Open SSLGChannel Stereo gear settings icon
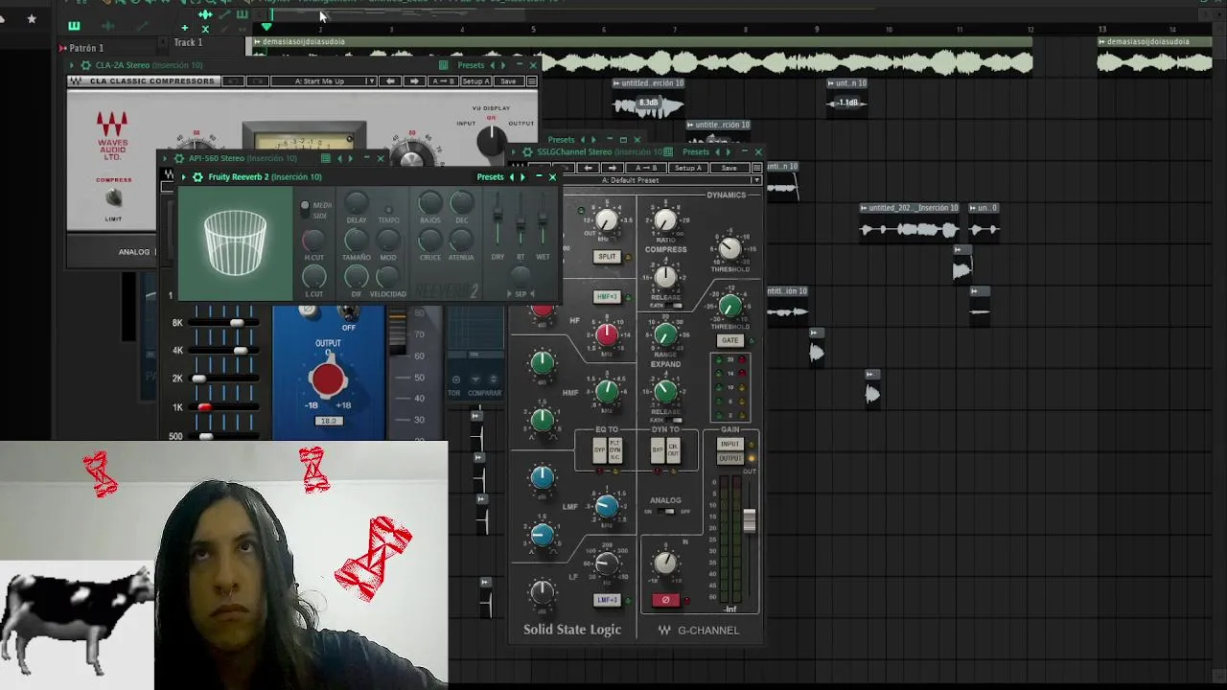 pos(526,152)
